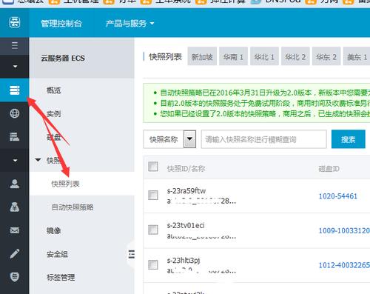
Task: Open 安全组 in the ECS menu
Action: click(x=57, y=254)
